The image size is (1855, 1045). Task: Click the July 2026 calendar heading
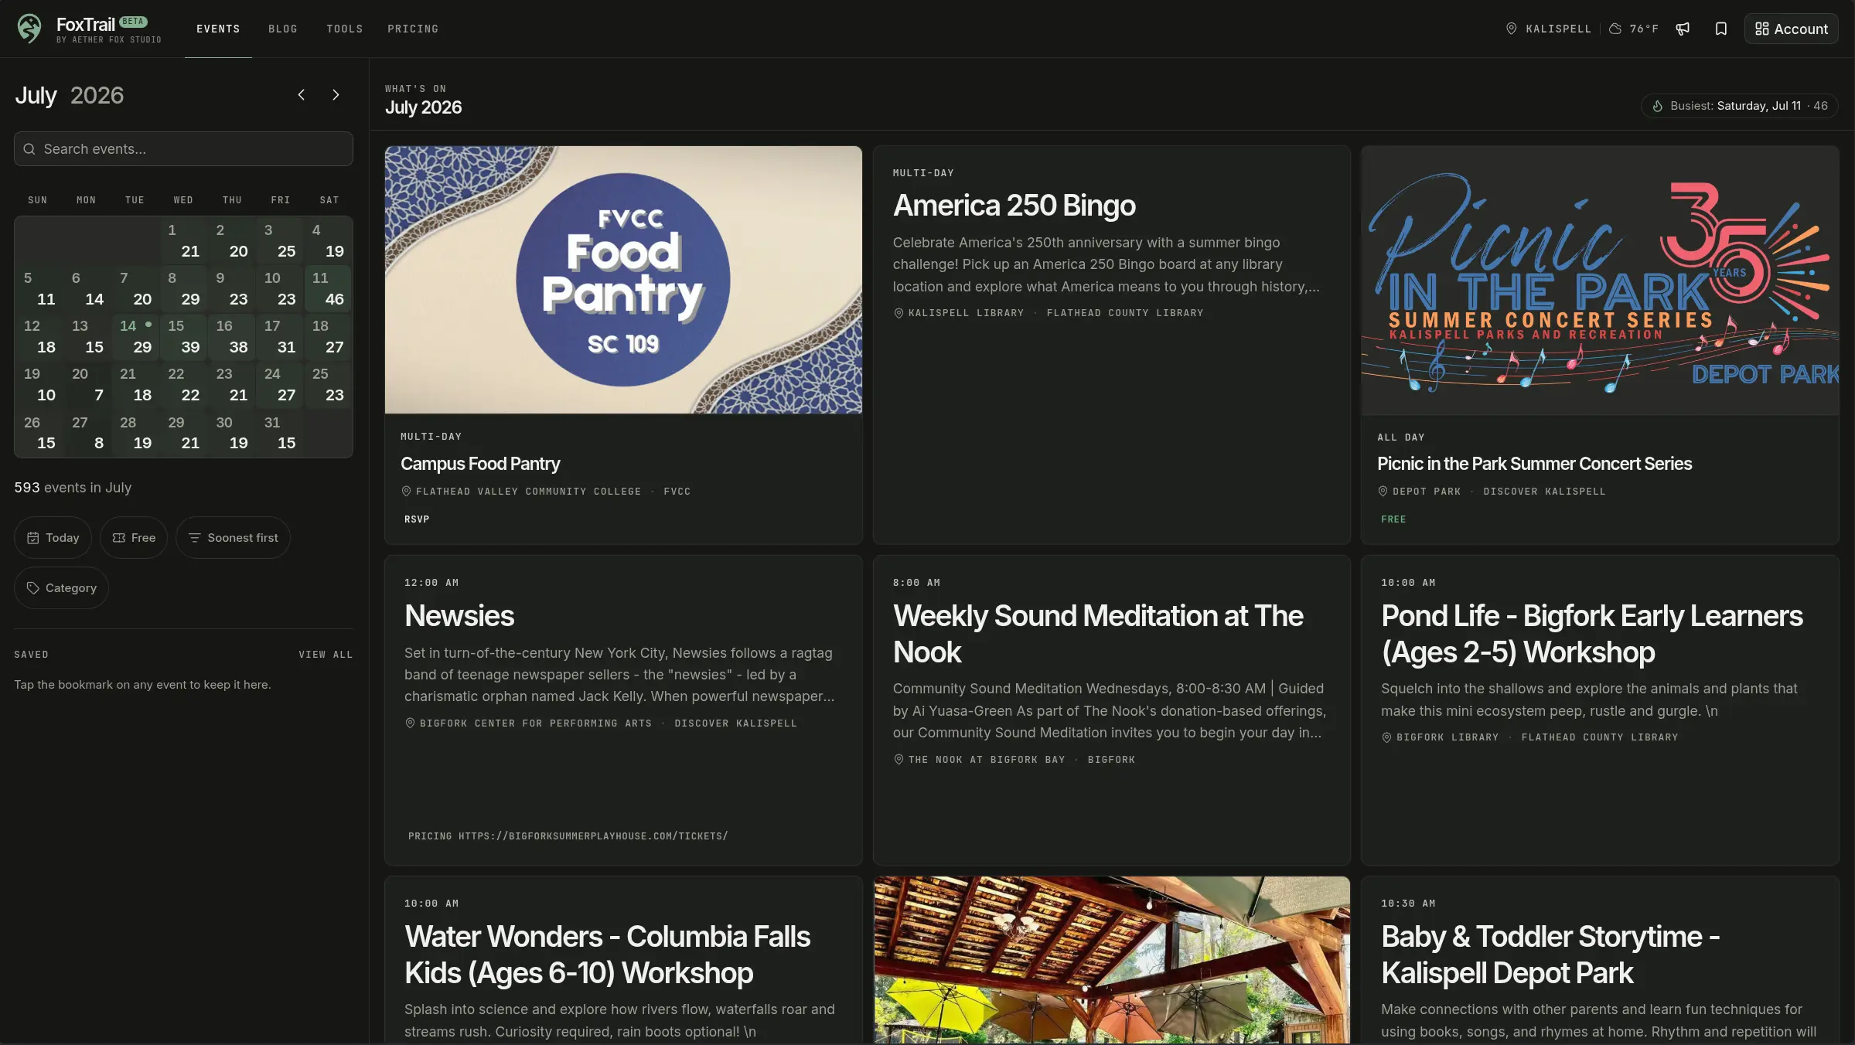[69, 95]
